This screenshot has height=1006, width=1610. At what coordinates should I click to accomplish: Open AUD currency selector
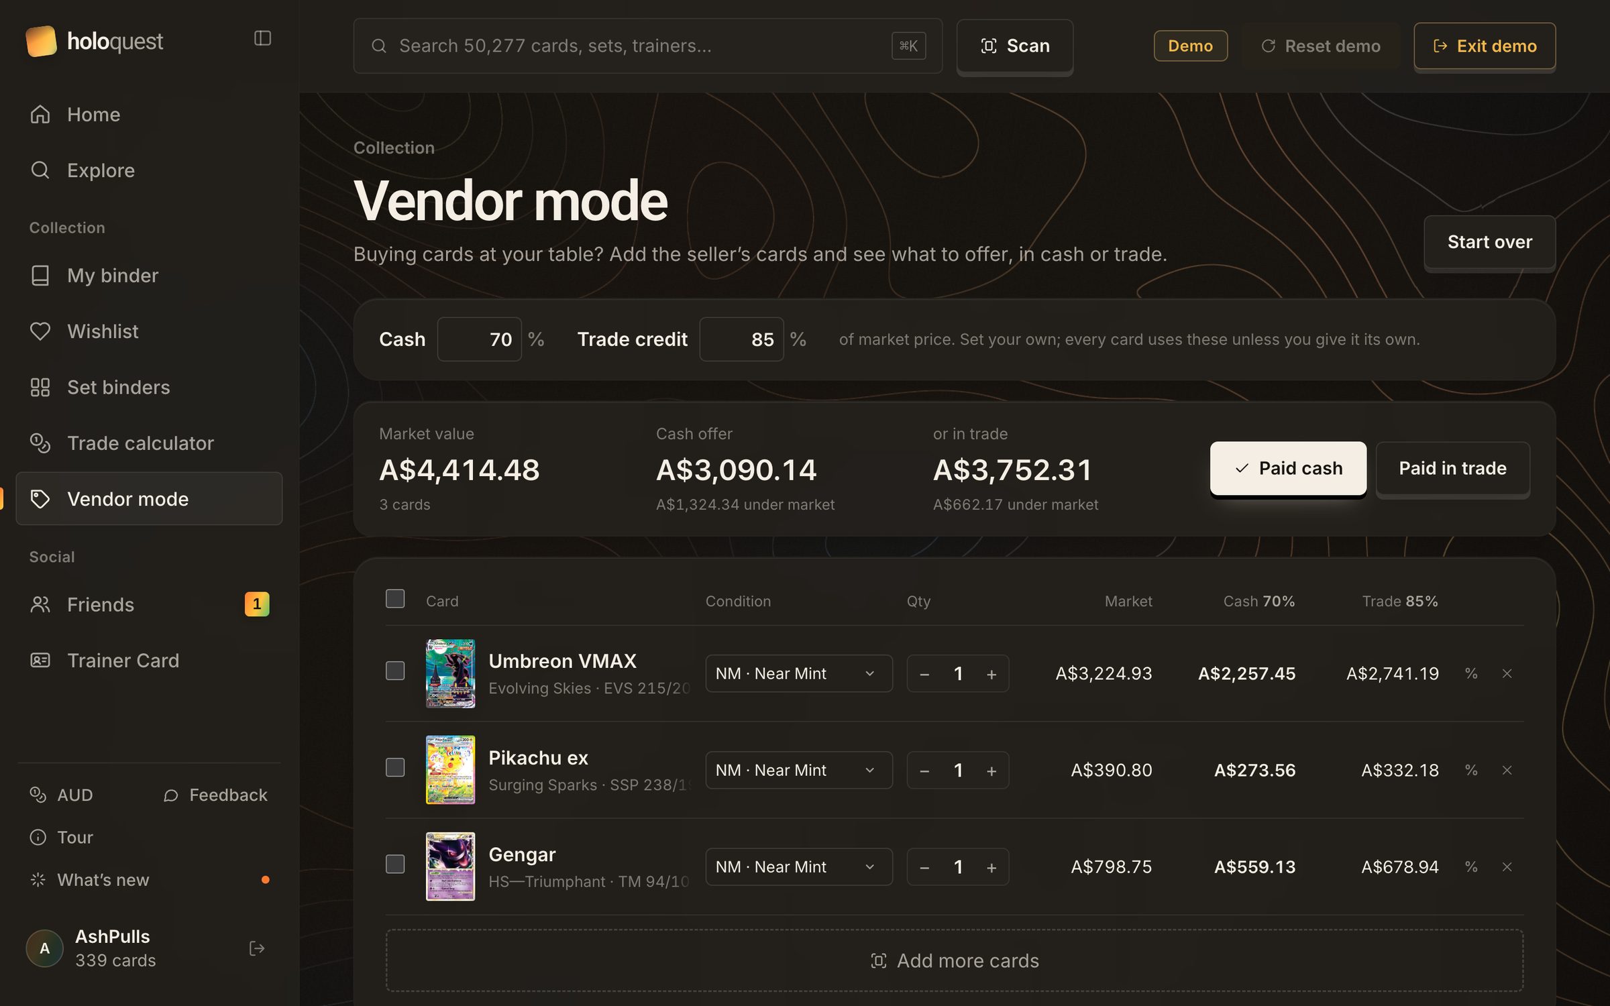tap(61, 795)
